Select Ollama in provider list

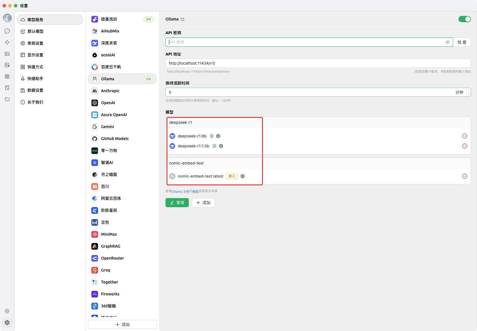tap(122, 79)
